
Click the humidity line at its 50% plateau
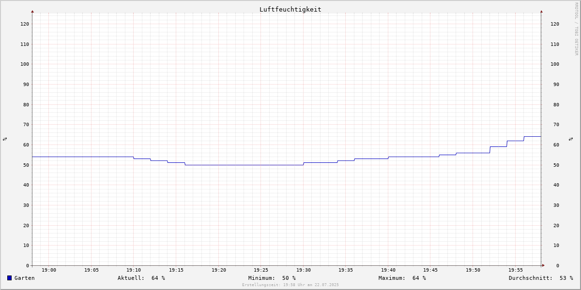pyautogui.click(x=244, y=165)
